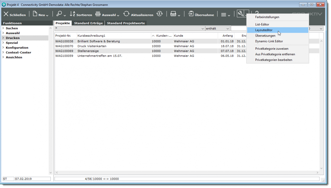The width and height of the screenshot is (331, 188).
Task: Click the wrench tools icon
Action: [x=240, y=13]
